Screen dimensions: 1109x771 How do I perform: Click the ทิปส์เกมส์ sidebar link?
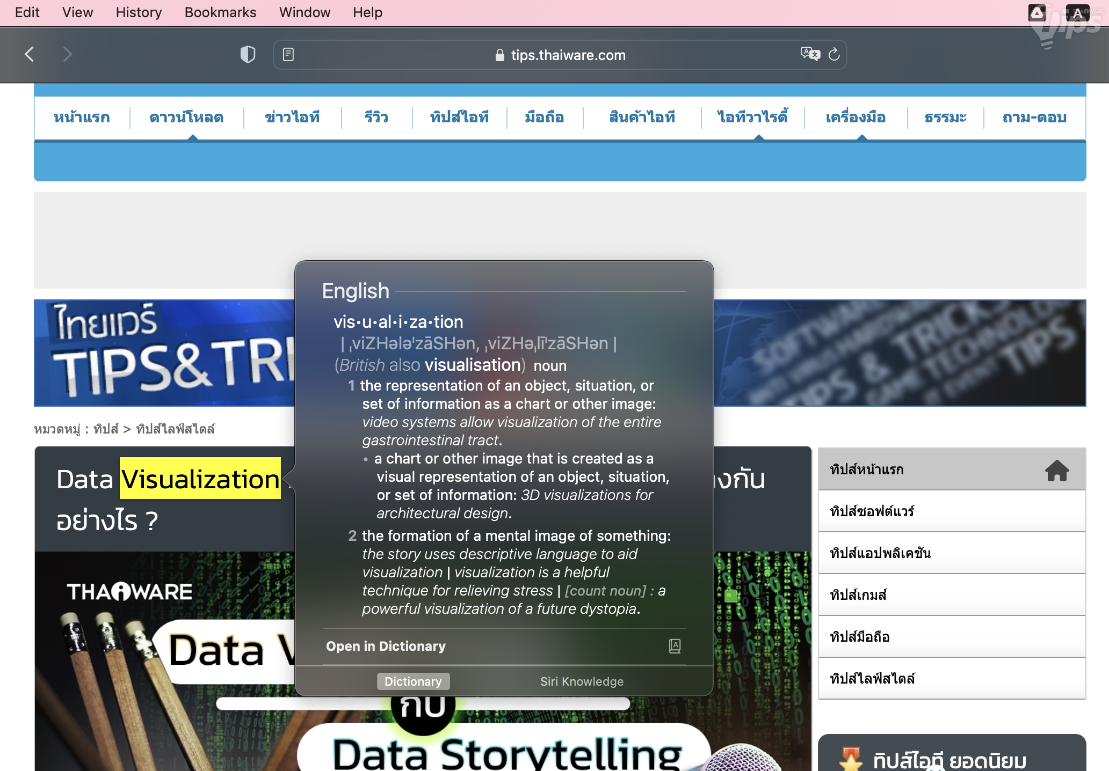click(x=858, y=595)
